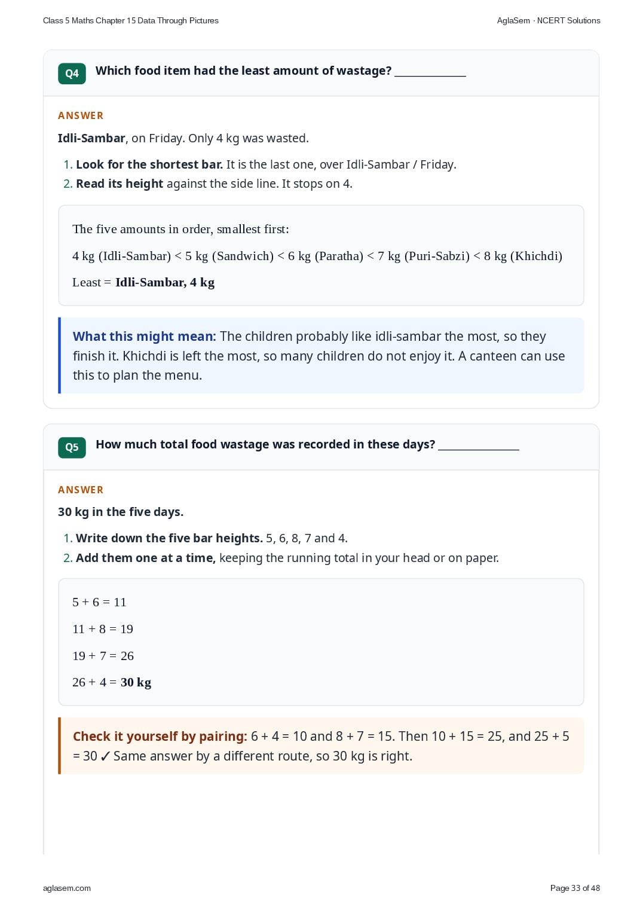Viewport: 643px width, 910px height.
Task: Click the 'What this might mean' callout
Action: pos(321,356)
